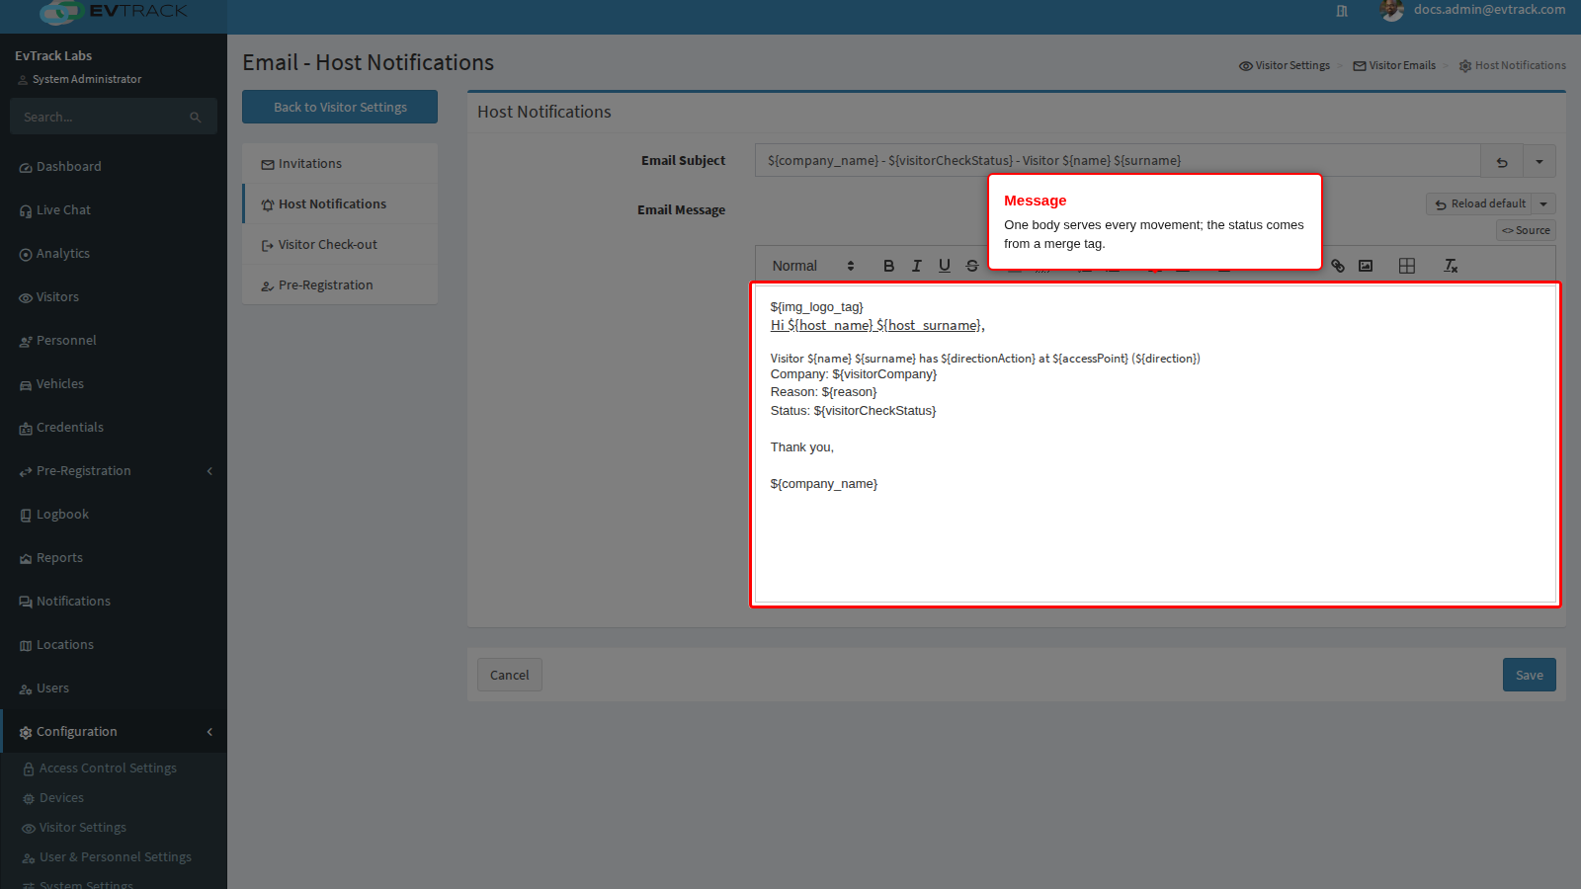Viewport: 1581px width, 889px height.
Task: Open the Normal paragraph style dropdown
Action: (x=812, y=266)
